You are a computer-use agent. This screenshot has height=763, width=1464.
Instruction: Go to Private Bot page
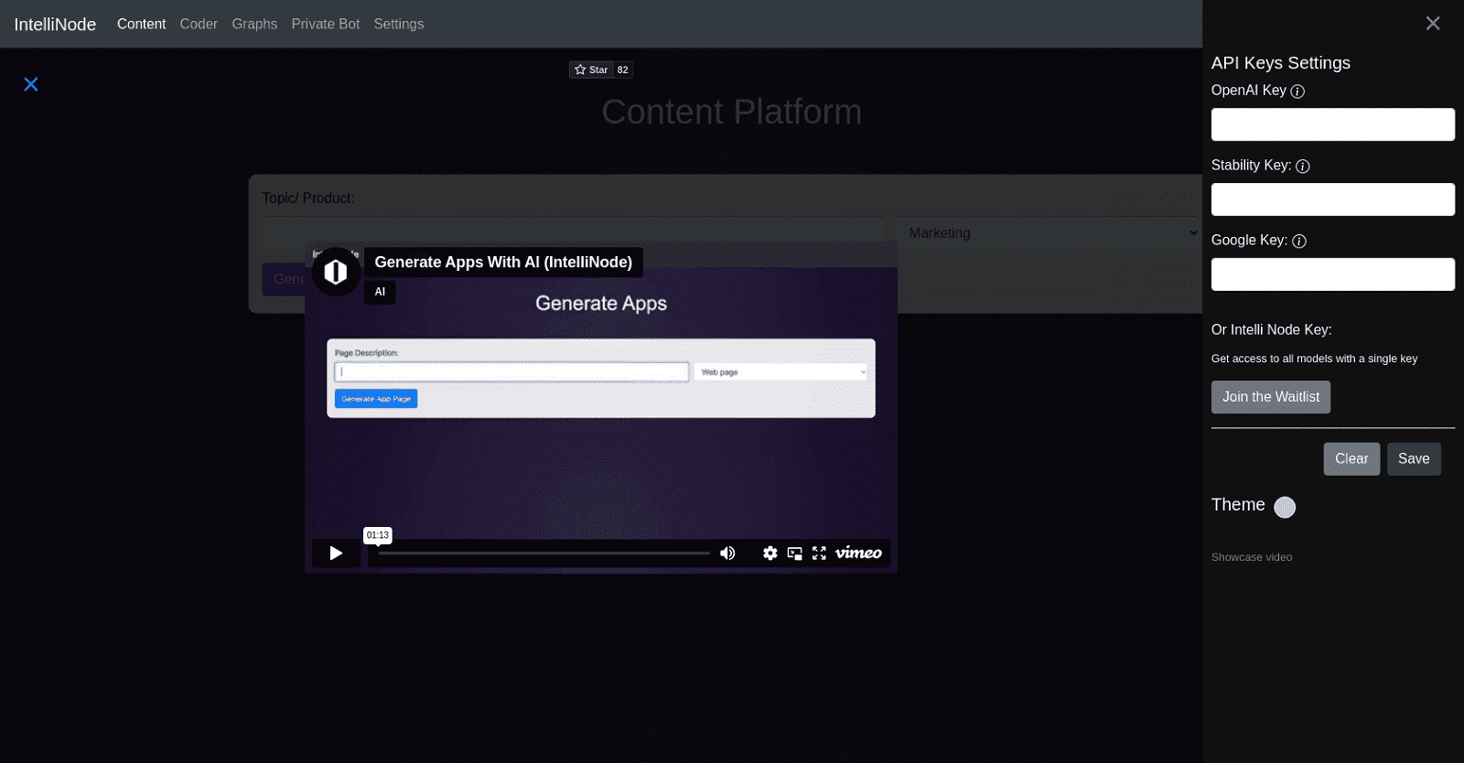pos(325,24)
